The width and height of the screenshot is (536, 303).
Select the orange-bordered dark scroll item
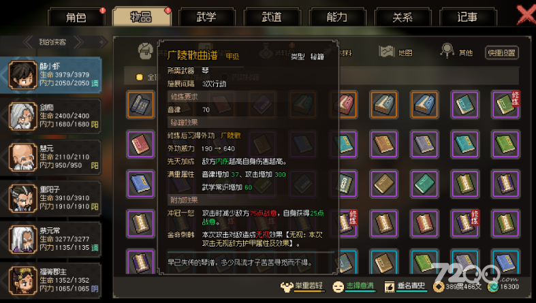point(140,104)
